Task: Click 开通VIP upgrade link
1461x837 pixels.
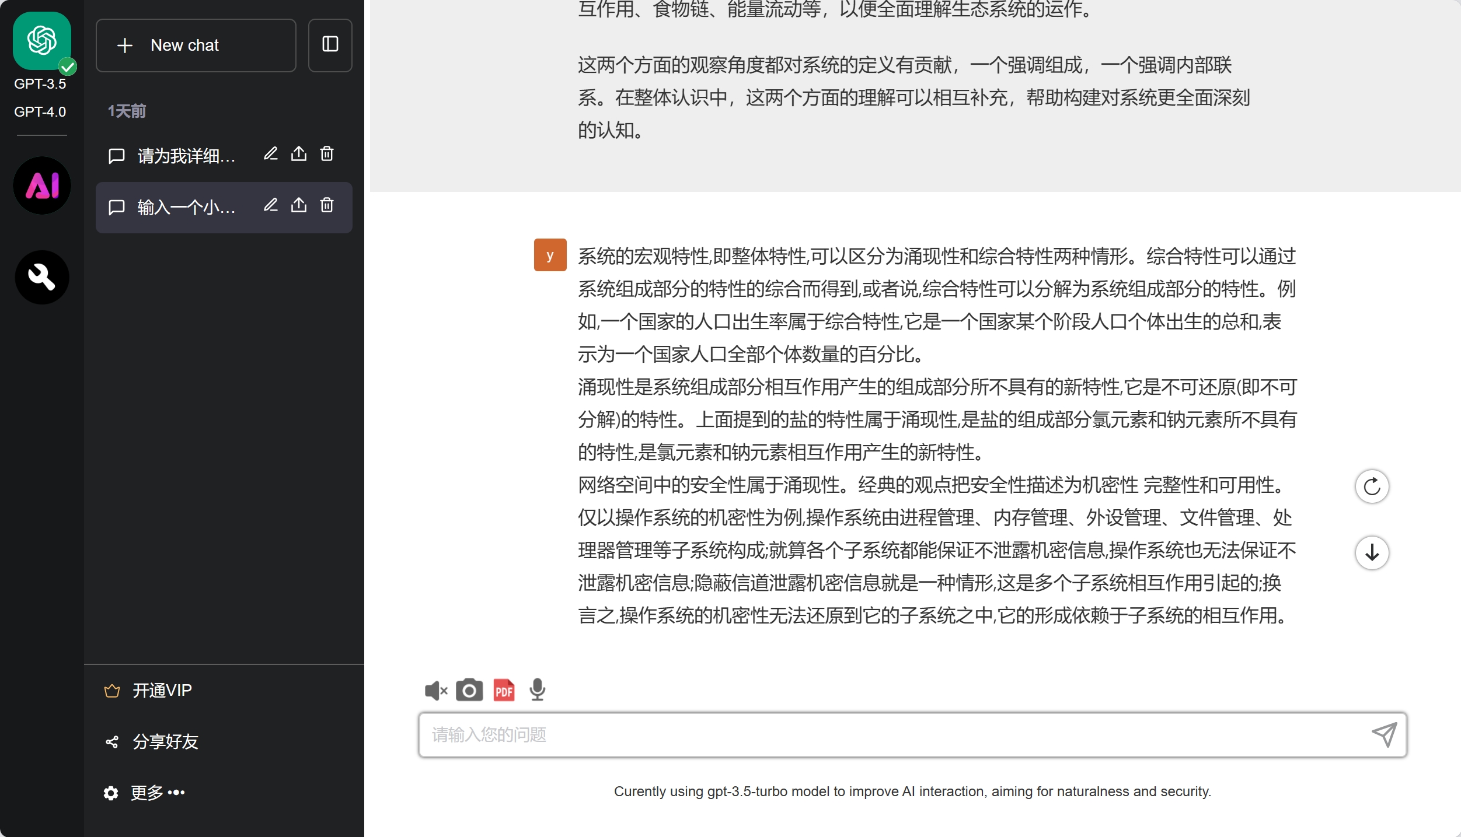Action: [x=162, y=691]
